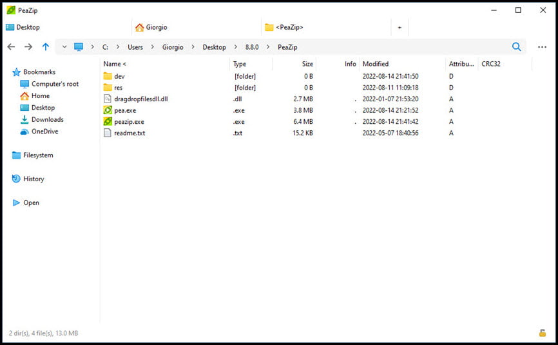Image resolution: width=558 pixels, height=345 pixels.
Task: Click the OneDrive cloud icon
Action: 24,132
